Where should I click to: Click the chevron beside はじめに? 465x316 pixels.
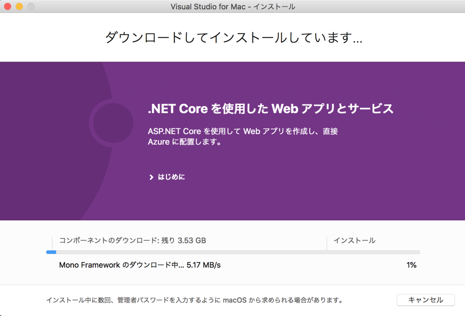[151, 177]
